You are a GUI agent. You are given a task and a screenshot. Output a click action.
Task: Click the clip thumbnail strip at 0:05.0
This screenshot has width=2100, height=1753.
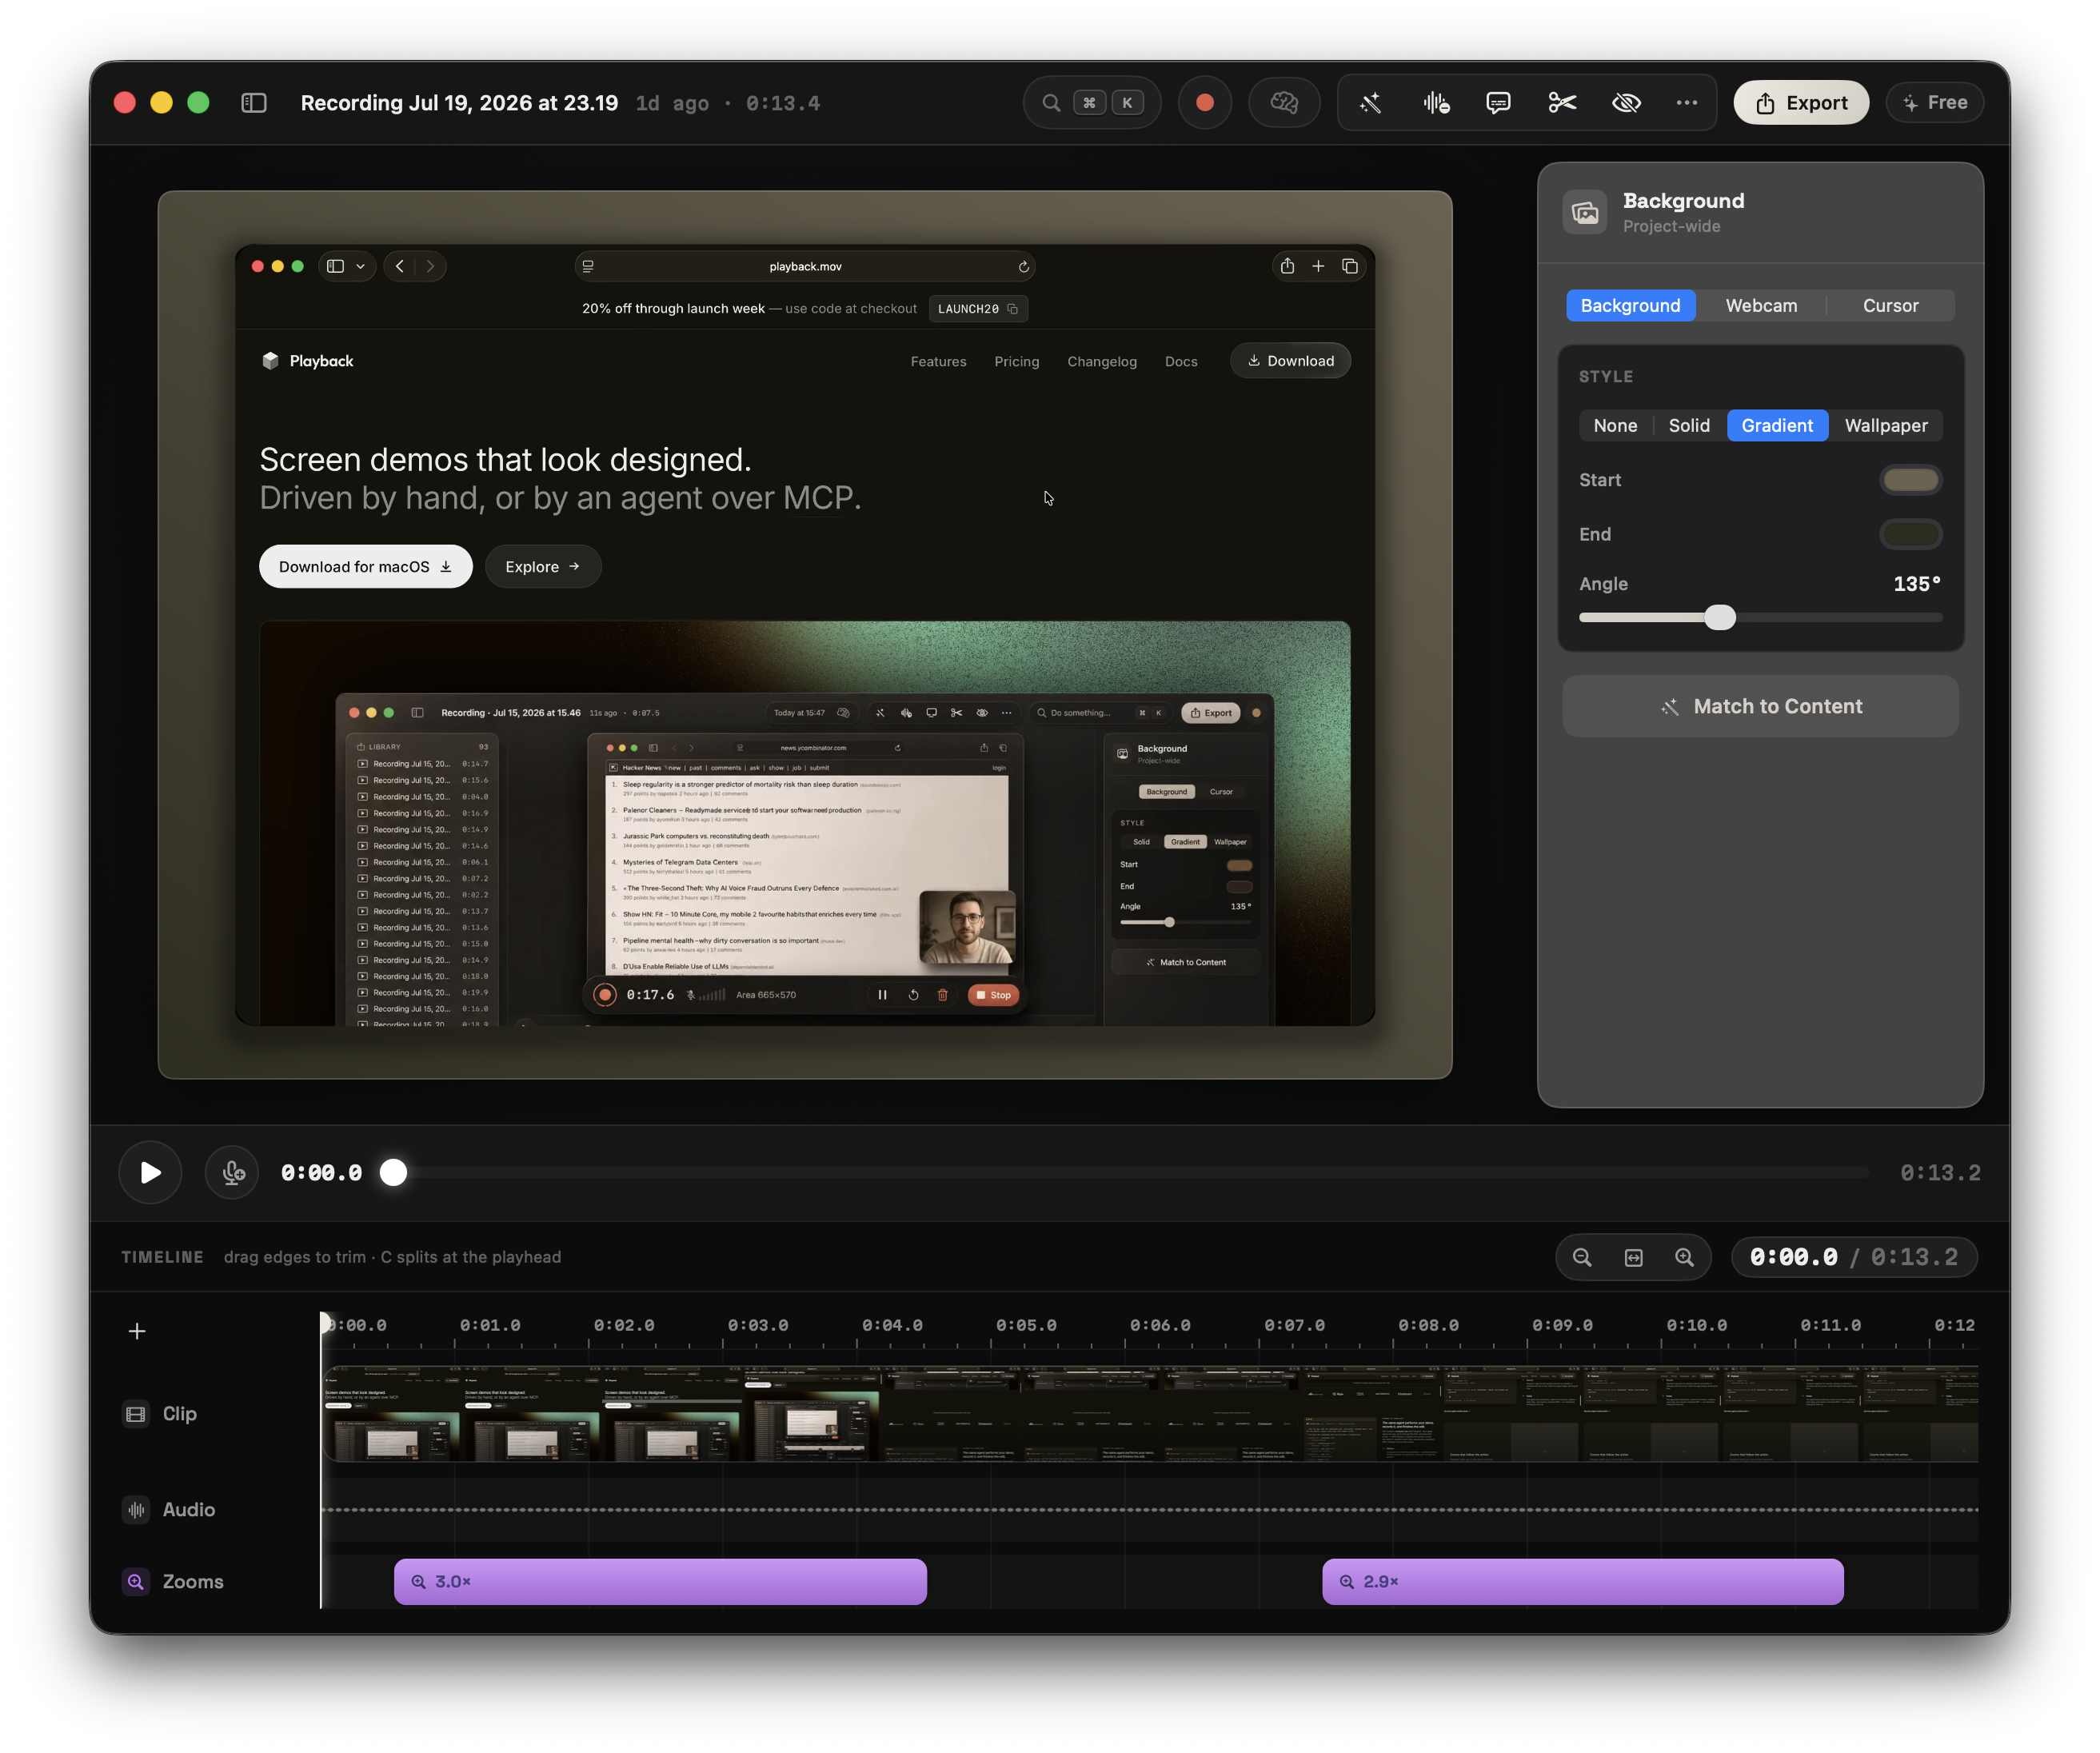pyautogui.click(x=992, y=1414)
